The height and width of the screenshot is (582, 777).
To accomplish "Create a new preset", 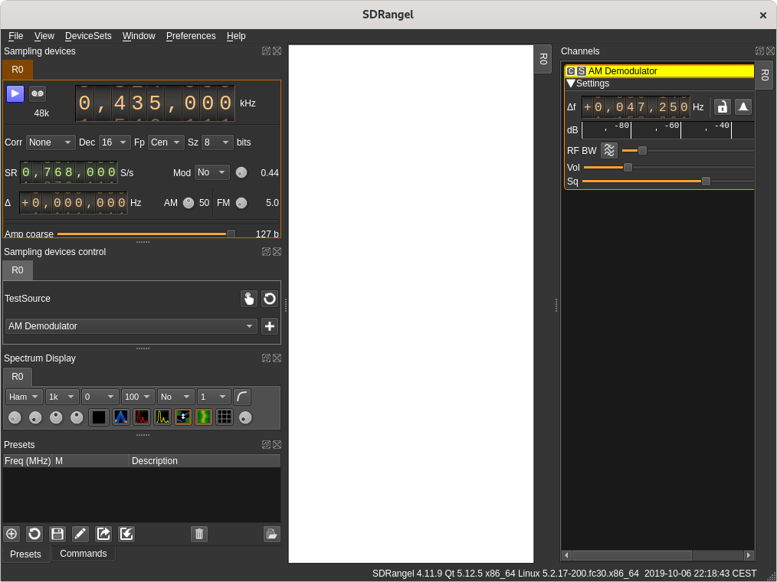I will pyautogui.click(x=11, y=534).
